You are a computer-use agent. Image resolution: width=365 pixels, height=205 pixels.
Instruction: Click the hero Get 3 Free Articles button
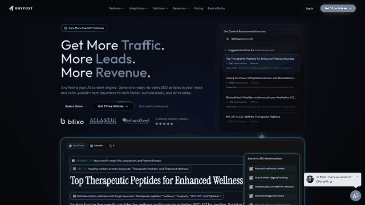point(113,106)
